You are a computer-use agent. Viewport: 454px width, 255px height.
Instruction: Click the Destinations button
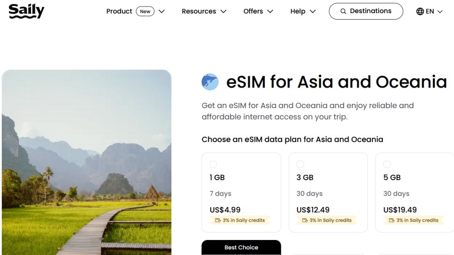tap(366, 11)
